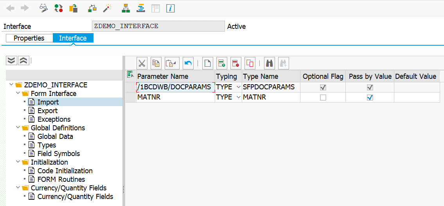Click the Create new row blank page icon
This screenshot has height=206, width=444.
pyautogui.click(x=207, y=63)
